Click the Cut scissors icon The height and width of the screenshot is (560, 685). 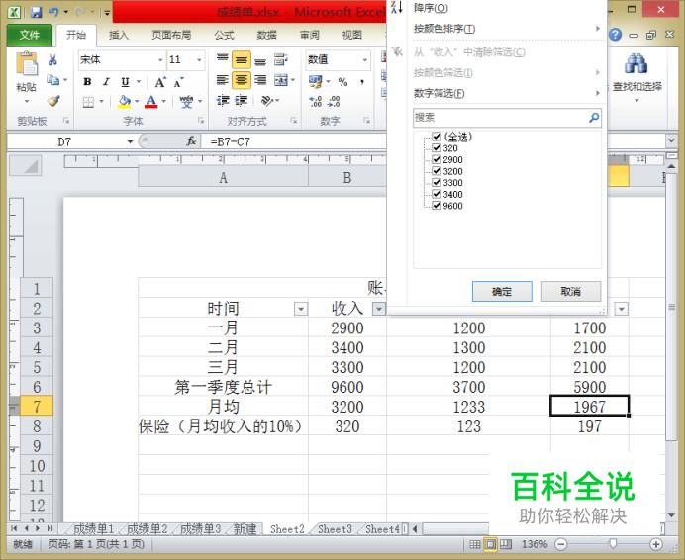point(53,59)
